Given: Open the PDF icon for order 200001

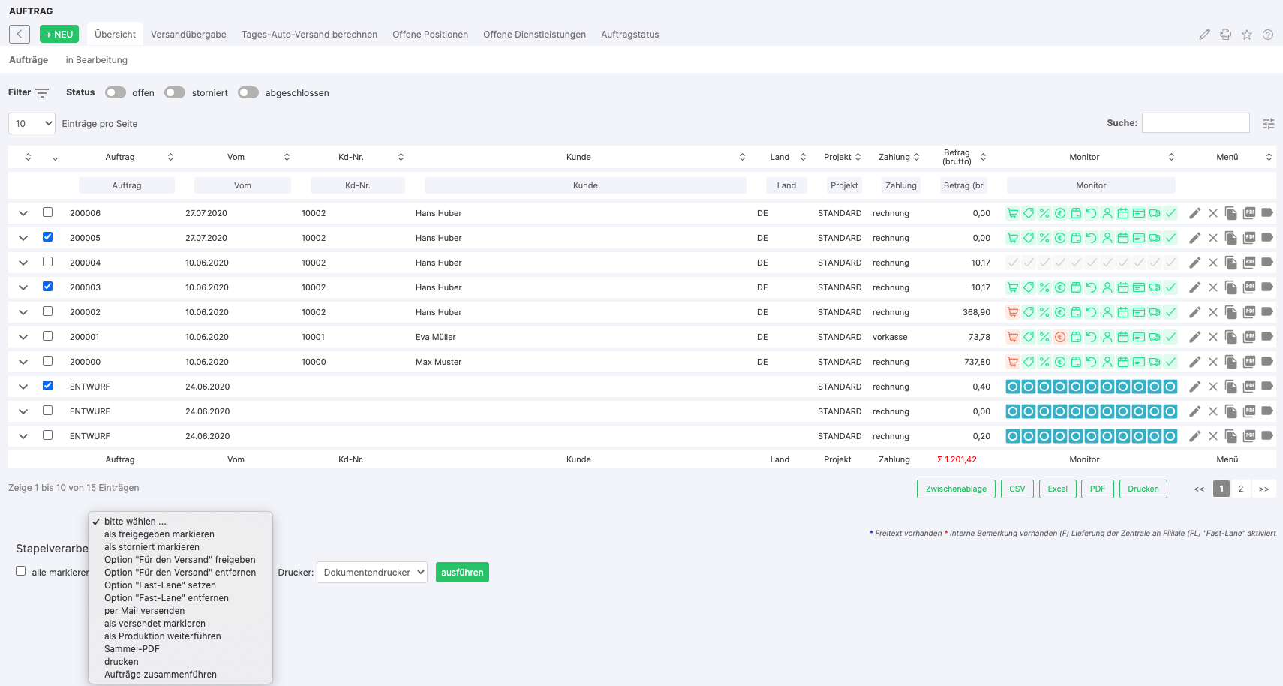Looking at the screenshot, I should click(x=1249, y=337).
